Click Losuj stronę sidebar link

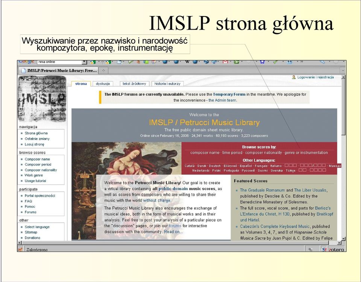point(35,144)
